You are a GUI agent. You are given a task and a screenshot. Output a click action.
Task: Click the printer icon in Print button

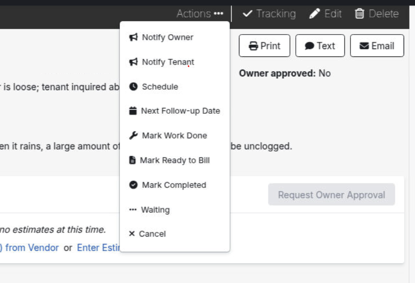point(253,46)
